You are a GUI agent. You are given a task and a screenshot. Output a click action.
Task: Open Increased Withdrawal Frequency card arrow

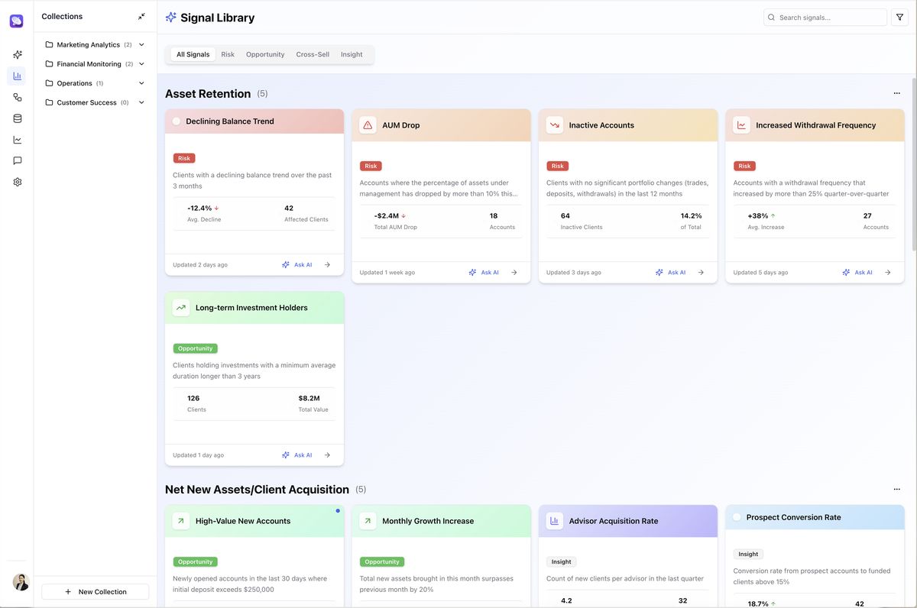888,272
